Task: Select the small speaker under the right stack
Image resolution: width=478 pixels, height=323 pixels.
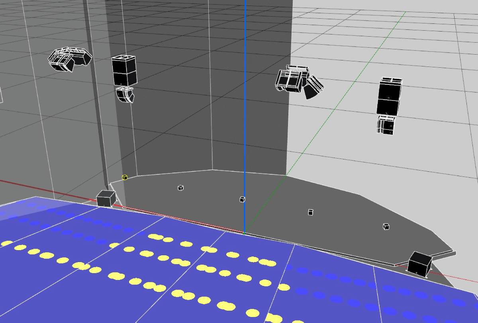Action: (386, 125)
